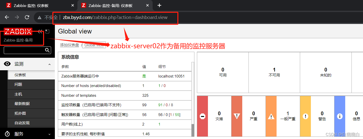Click the 严重 count 0 cell
The height and width of the screenshot is (139, 363).
(x=254, y=116)
